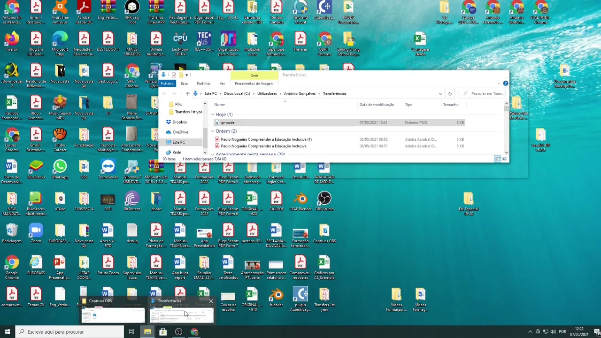Switch Explorer to details view

pos(497,159)
